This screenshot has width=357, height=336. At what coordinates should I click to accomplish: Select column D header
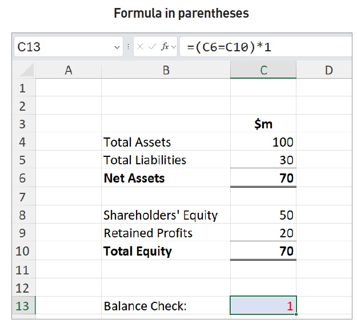pyautogui.click(x=324, y=70)
